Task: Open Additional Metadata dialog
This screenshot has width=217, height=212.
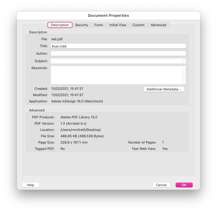Action: click(x=164, y=89)
